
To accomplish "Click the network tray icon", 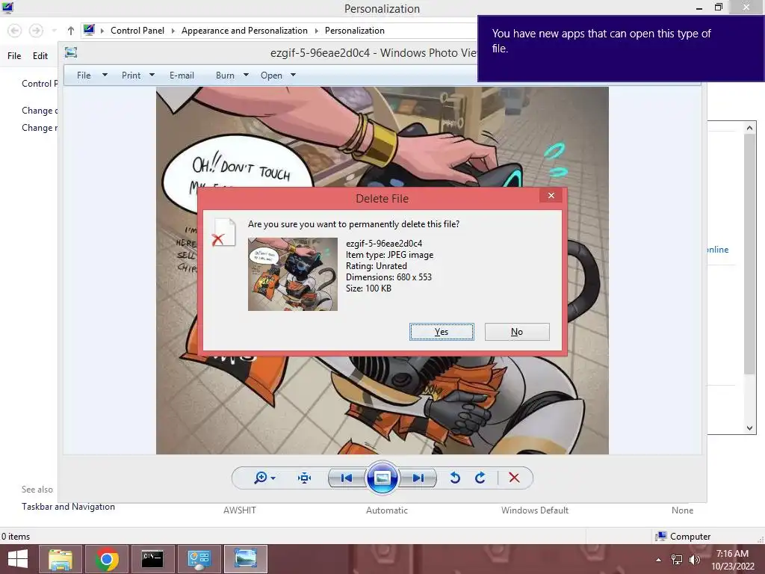I will pos(677,560).
